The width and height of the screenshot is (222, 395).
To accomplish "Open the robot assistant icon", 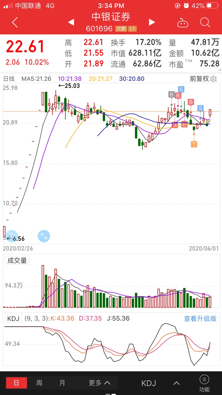I will click(x=183, y=22).
